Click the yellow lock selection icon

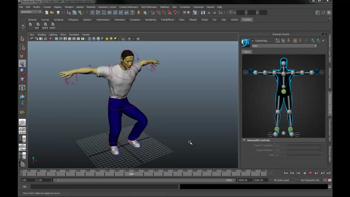[x=139, y=13]
